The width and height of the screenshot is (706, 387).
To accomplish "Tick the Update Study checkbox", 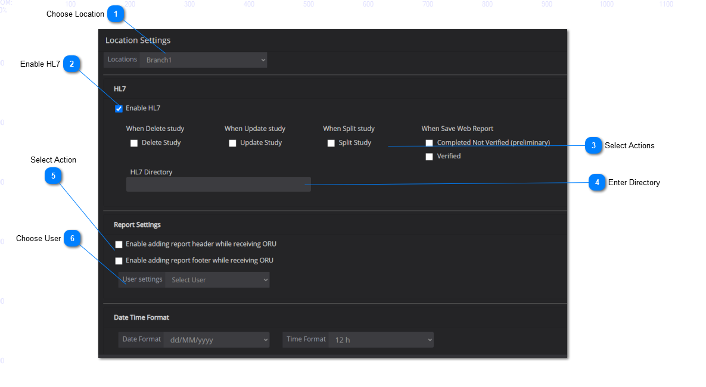I will (x=233, y=143).
